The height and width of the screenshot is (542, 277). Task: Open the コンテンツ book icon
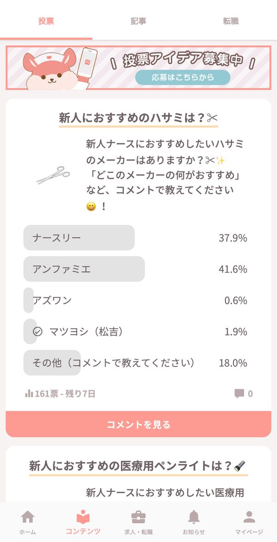click(83, 517)
